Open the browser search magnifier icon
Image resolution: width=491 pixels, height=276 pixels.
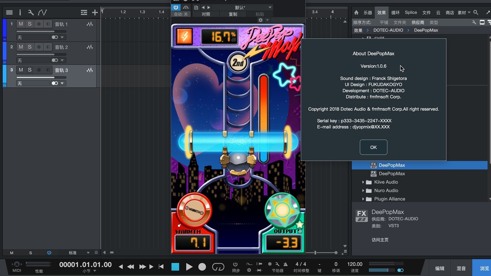[x=476, y=12]
